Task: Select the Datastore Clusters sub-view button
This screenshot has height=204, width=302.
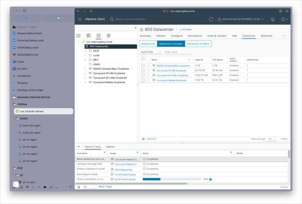Action: (171, 44)
